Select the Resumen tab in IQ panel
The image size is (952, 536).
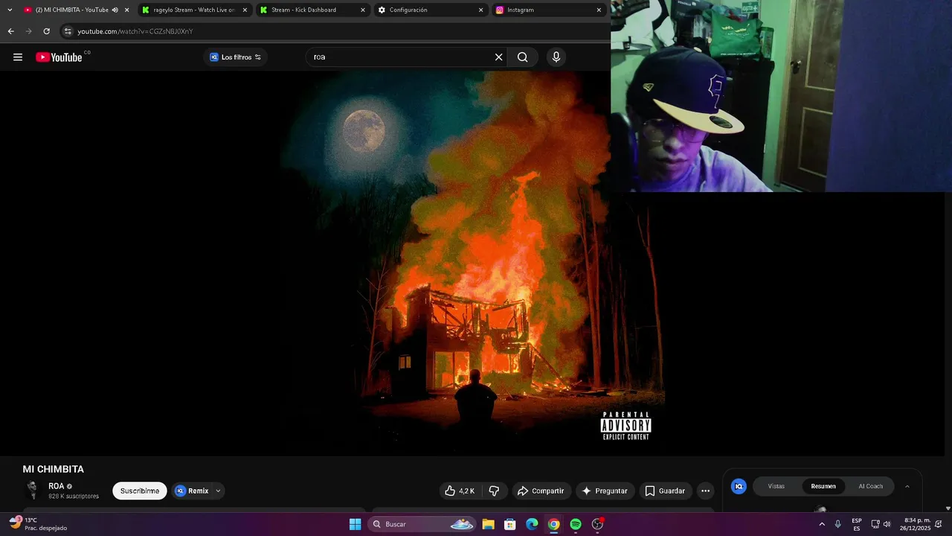click(823, 486)
